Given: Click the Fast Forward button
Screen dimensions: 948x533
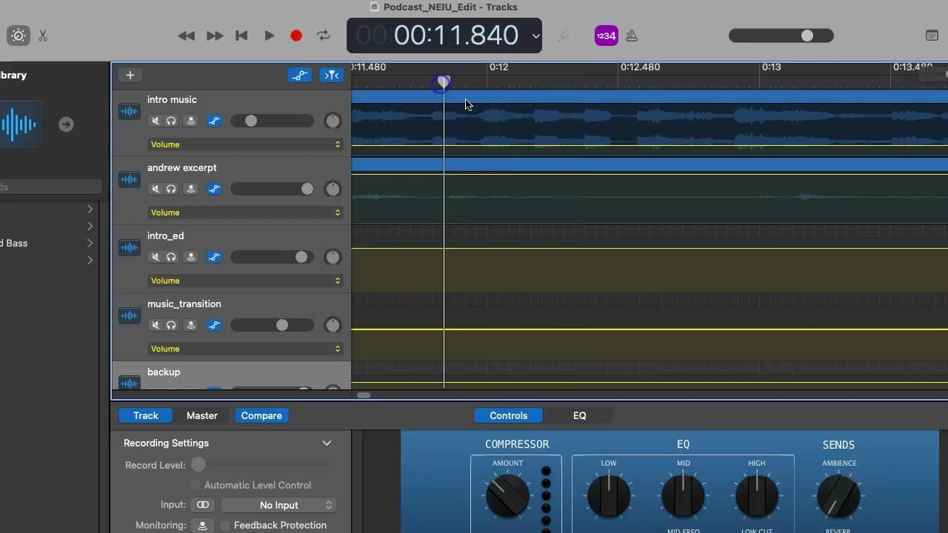Looking at the screenshot, I should click(215, 36).
